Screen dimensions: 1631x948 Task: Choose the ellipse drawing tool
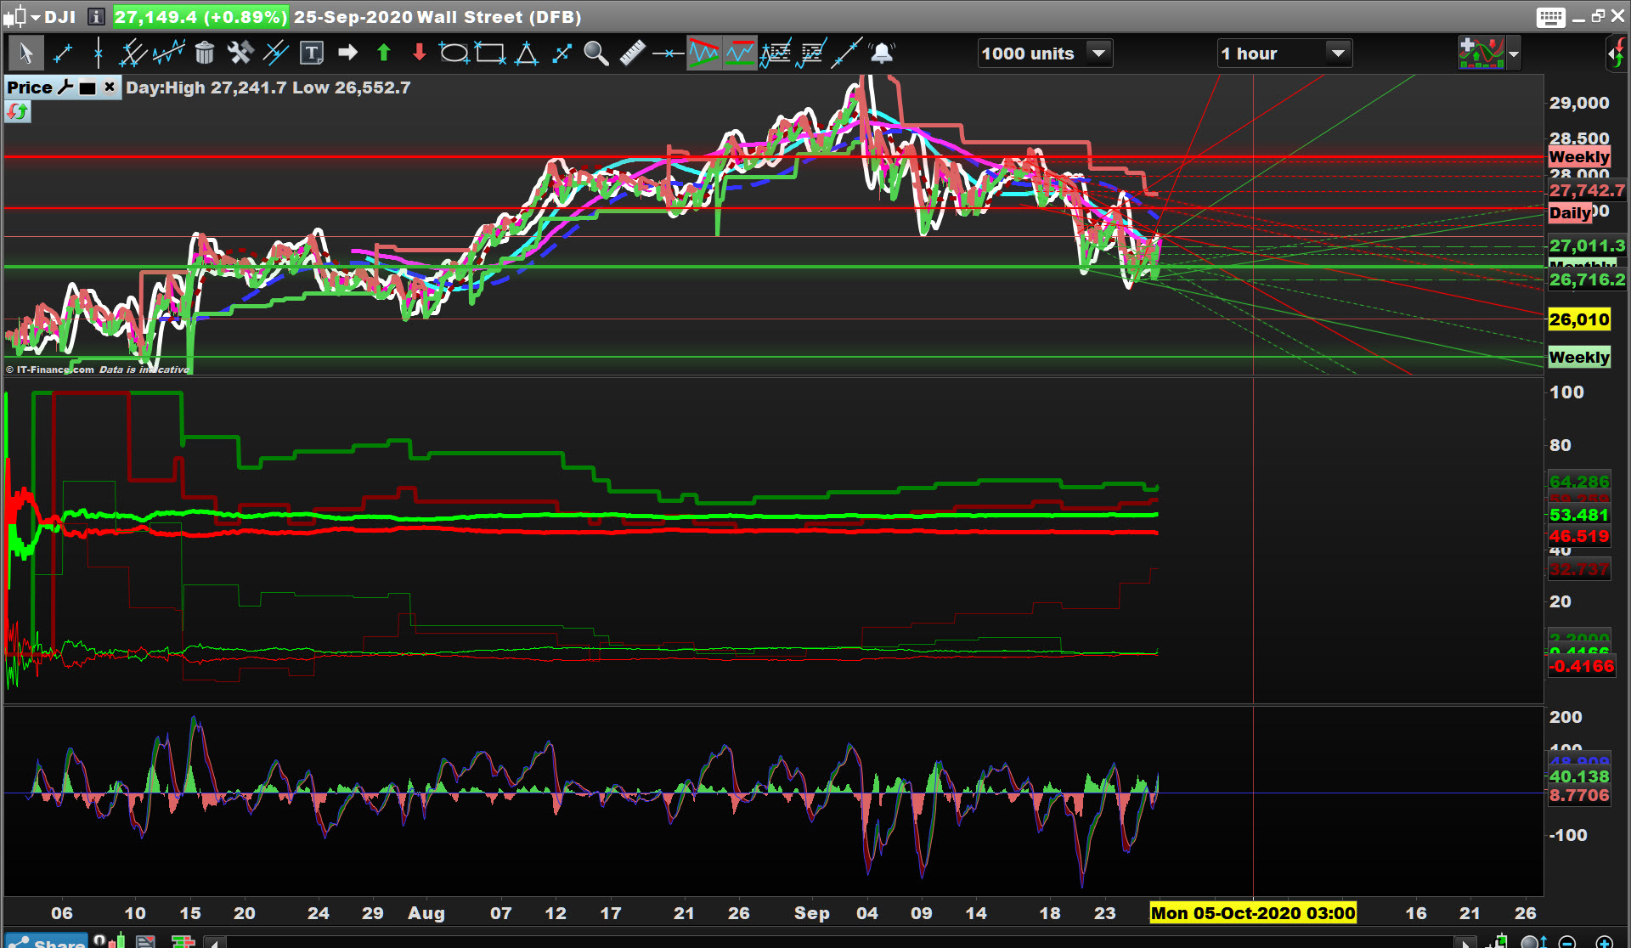point(454,54)
